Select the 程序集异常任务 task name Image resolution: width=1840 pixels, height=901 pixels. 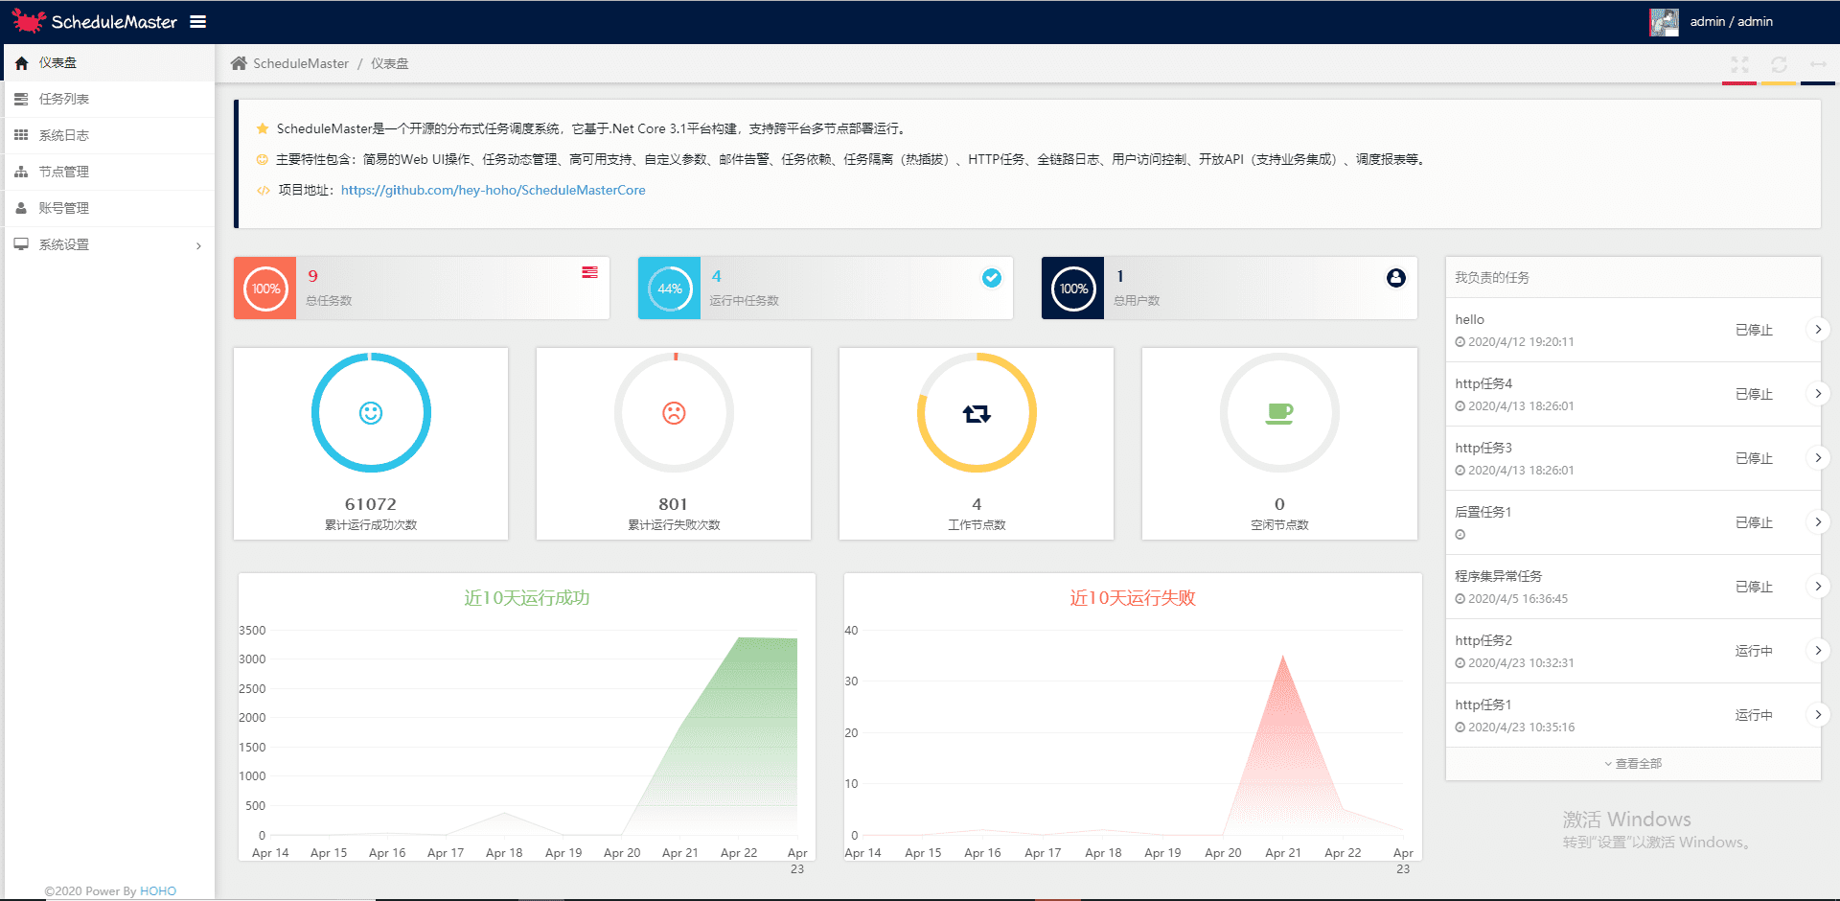[1499, 577]
